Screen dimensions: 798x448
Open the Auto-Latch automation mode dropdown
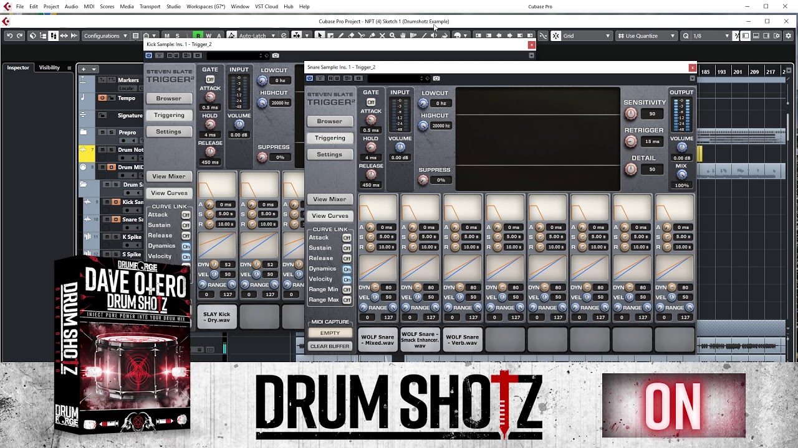point(256,35)
